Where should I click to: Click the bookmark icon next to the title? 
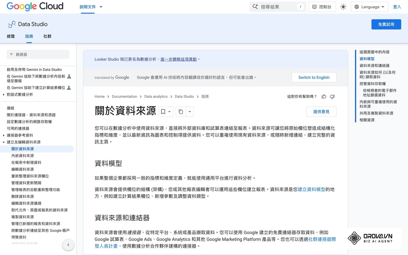coord(163,112)
